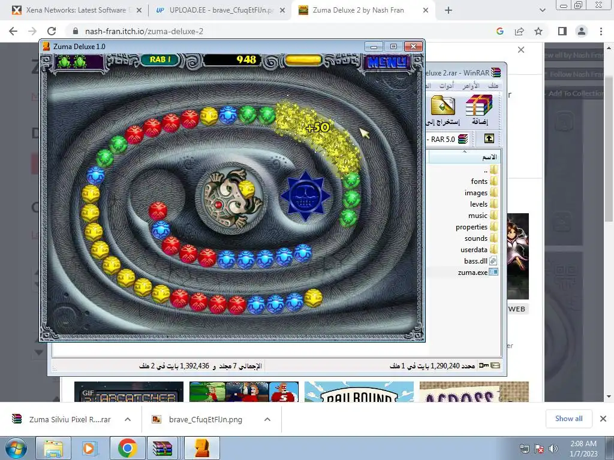This screenshot has height=460, width=614.
Task: Click the WinRAR up-one-level arrow icon
Action: [x=489, y=138]
